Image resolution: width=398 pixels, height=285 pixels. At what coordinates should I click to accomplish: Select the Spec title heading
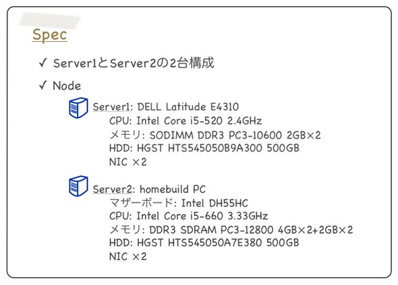click(50, 35)
